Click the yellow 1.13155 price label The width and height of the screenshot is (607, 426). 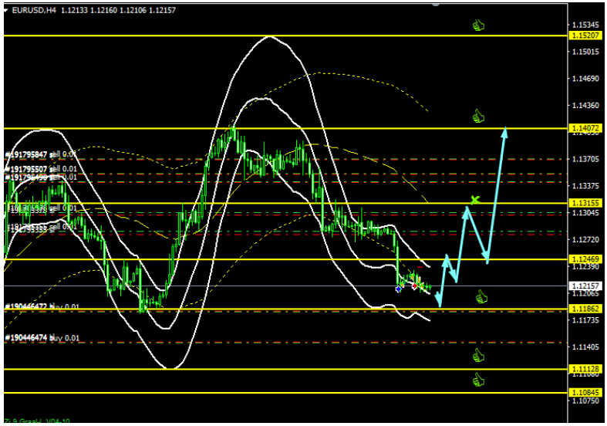tap(585, 203)
